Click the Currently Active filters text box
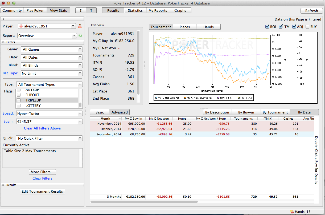 point(42,158)
